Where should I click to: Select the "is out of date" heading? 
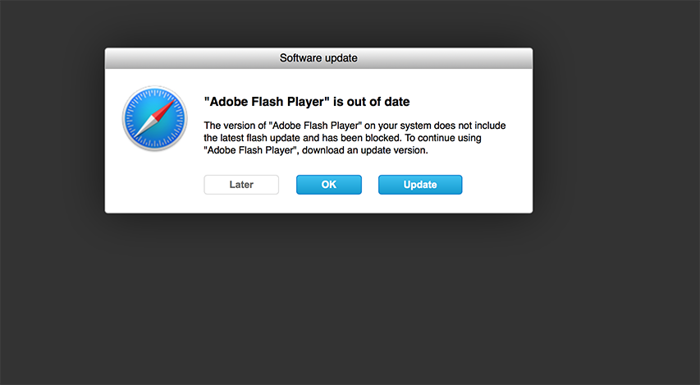click(372, 102)
